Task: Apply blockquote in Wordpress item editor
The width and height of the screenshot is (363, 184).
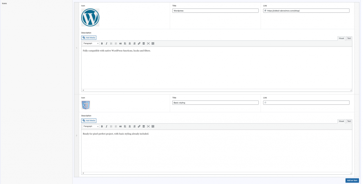Action: tap(121, 43)
